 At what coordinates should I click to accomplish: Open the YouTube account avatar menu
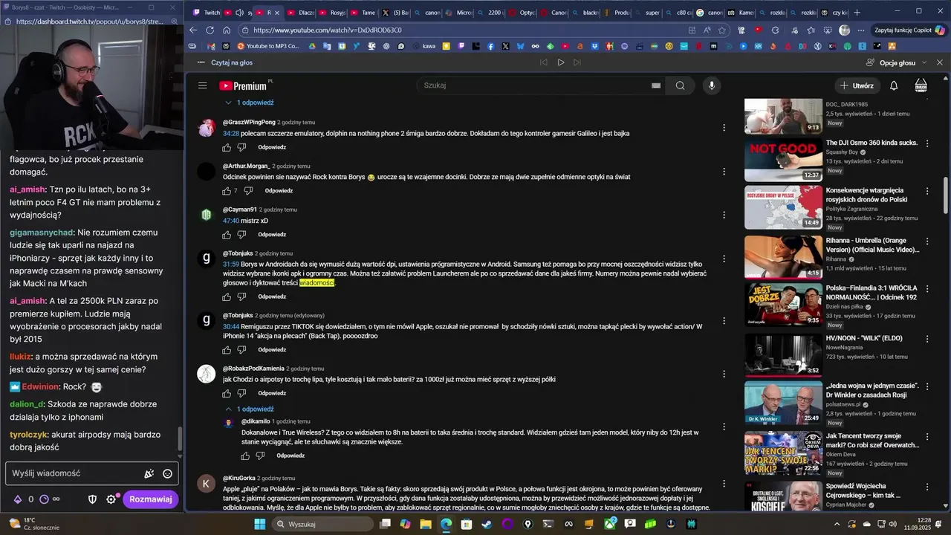pos(921,85)
